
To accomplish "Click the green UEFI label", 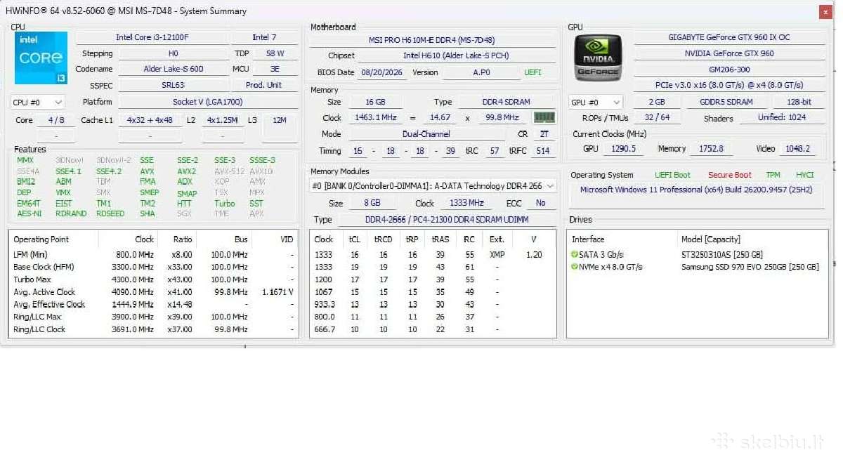I will click(532, 72).
